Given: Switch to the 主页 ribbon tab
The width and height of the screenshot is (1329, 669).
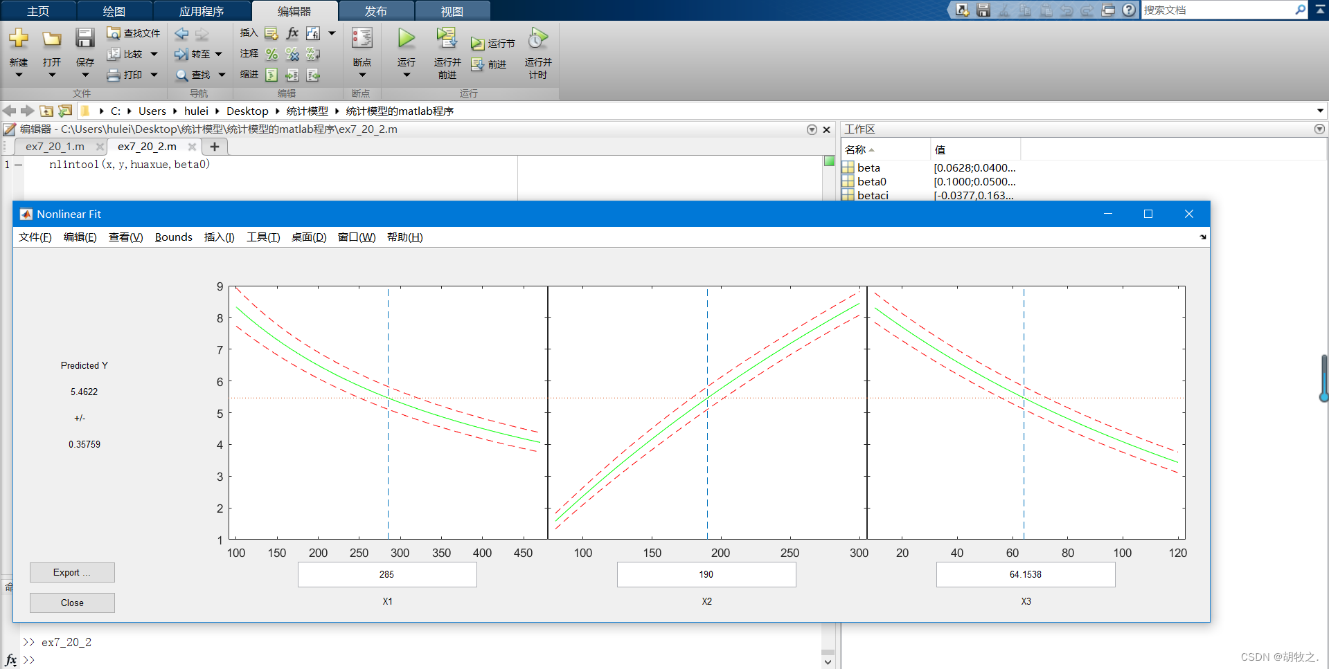Looking at the screenshot, I should 38,11.
